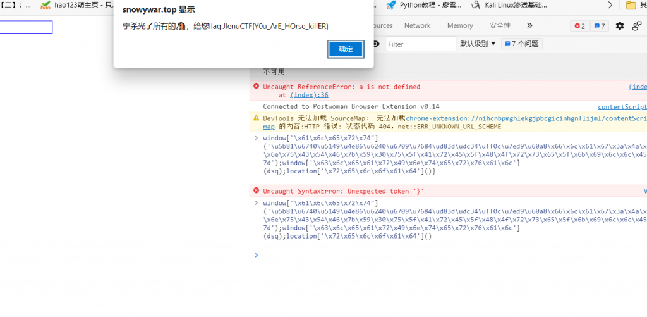This screenshot has width=647, height=317.
Task: Click the 确定 button in alert dialog
Action: pos(346,49)
